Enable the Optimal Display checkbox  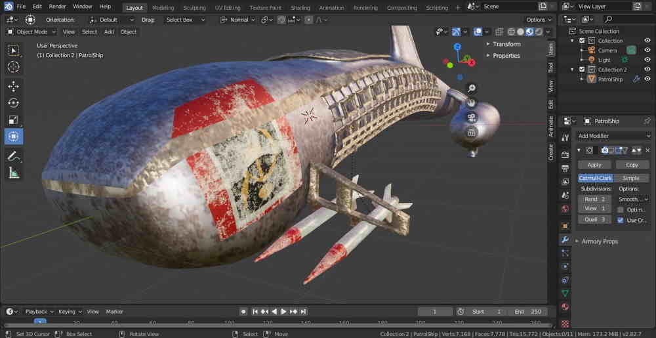click(621, 209)
